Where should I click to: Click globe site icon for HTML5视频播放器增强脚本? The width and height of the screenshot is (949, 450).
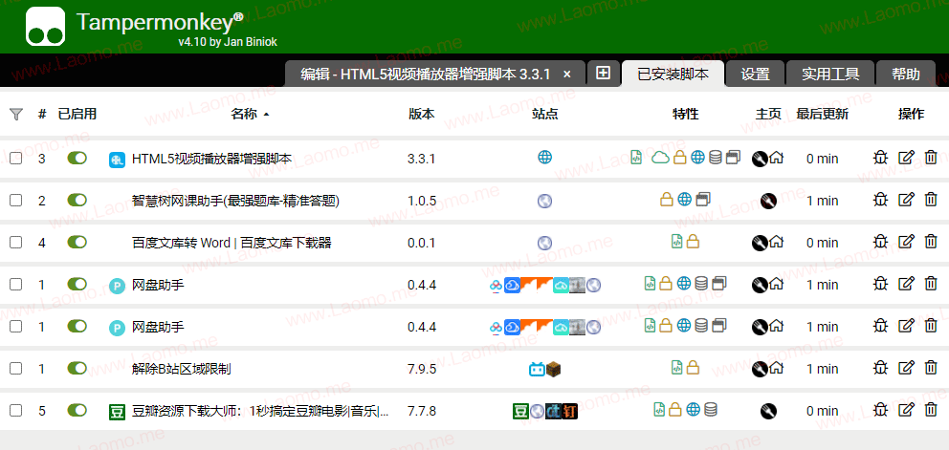pyautogui.click(x=544, y=158)
